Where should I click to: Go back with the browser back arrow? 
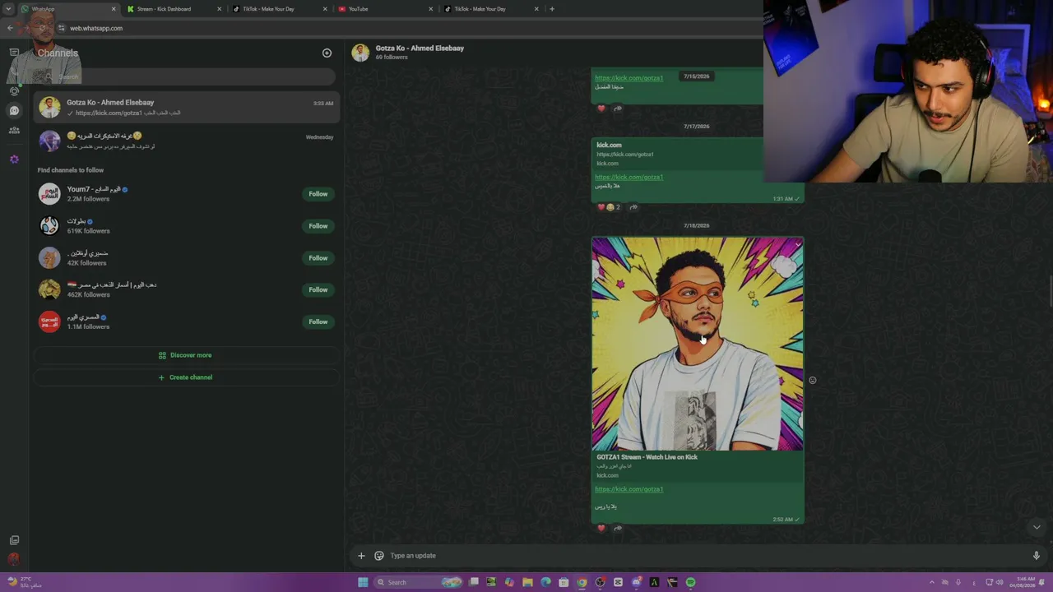tap(10, 28)
